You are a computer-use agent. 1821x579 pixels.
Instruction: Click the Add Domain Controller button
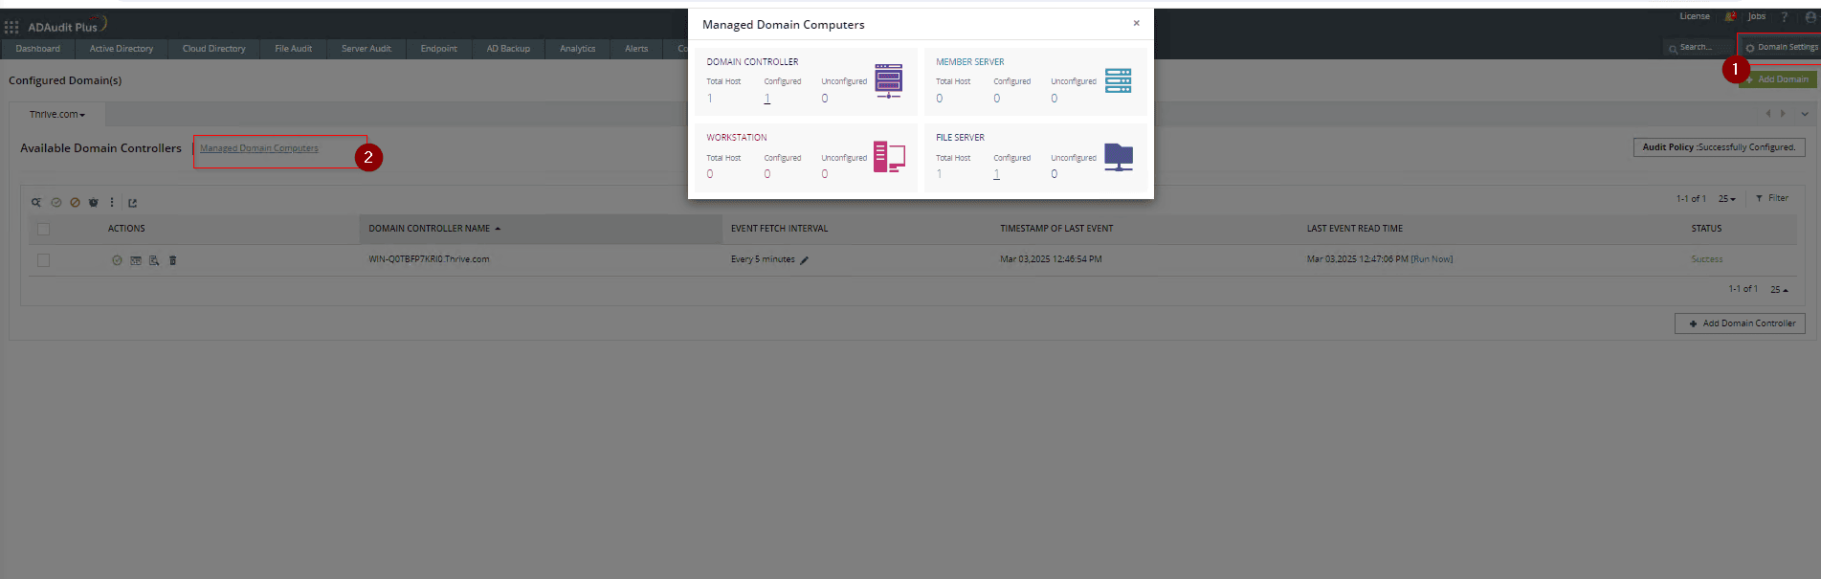pyautogui.click(x=1740, y=323)
